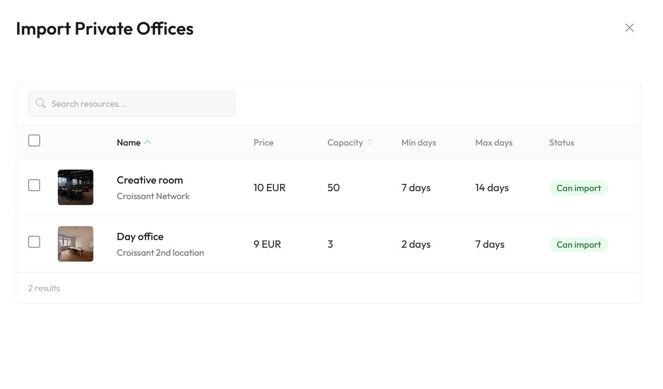Open the Creative room thumbnail image

pyautogui.click(x=76, y=187)
